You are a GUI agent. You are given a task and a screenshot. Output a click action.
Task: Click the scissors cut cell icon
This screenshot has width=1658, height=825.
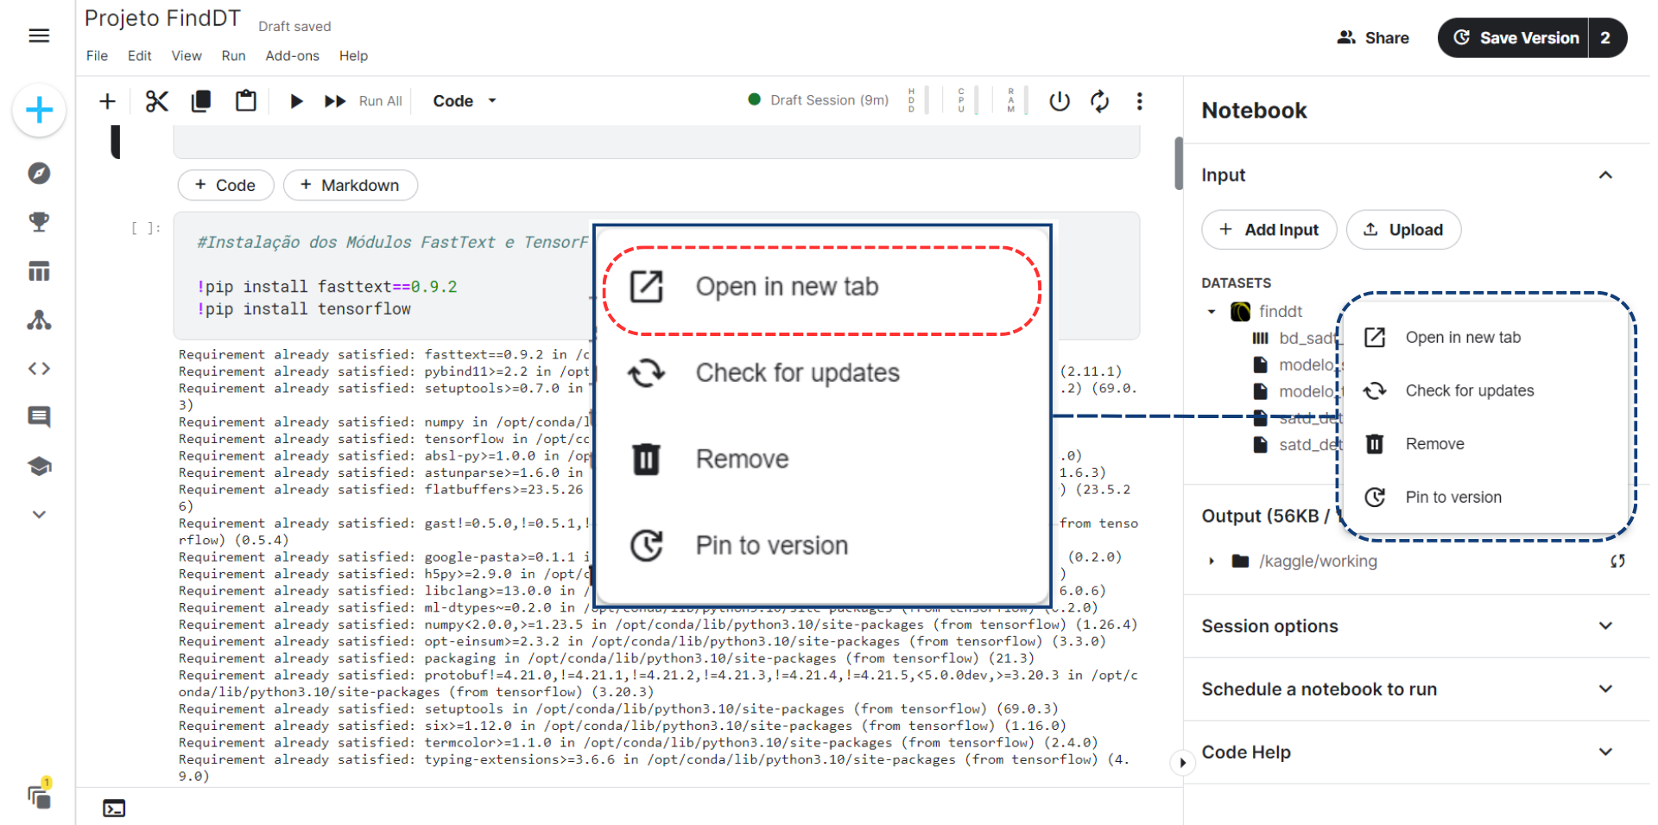[x=156, y=101]
